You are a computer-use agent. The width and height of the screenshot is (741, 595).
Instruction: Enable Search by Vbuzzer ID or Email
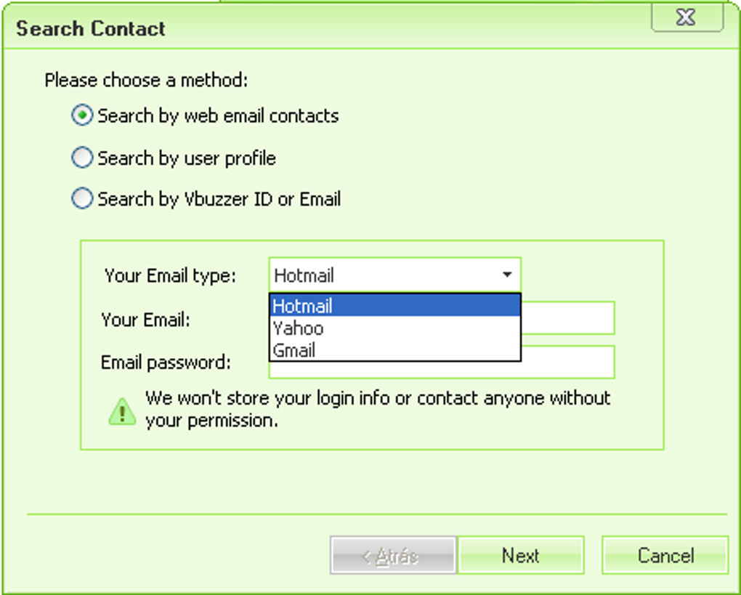(83, 199)
